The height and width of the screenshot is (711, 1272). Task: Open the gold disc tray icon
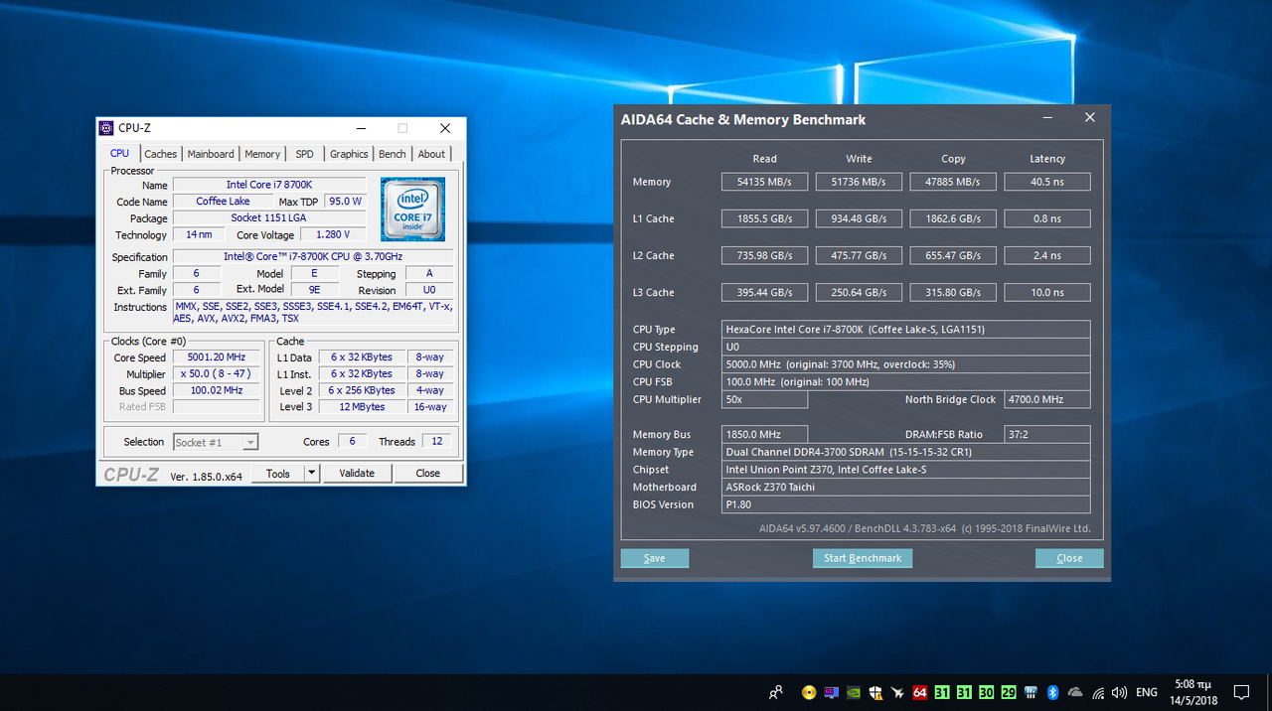(809, 692)
